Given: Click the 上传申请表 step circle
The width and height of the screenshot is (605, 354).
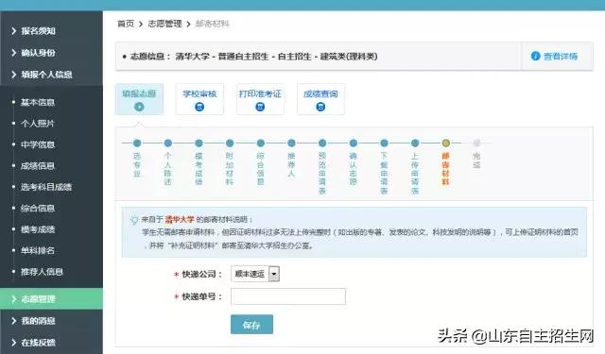Looking at the screenshot, I should tap(415, 143).
